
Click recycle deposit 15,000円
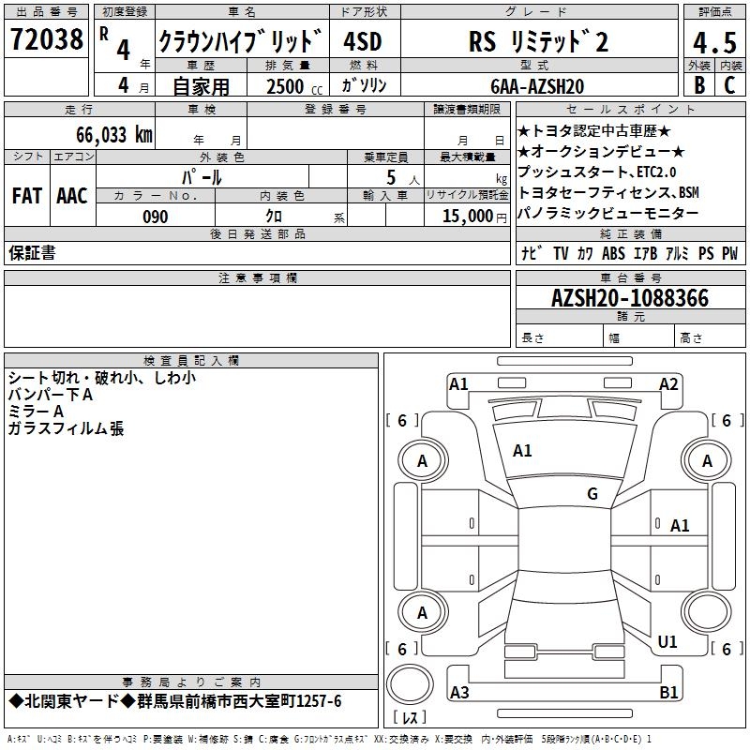[474, 217]
